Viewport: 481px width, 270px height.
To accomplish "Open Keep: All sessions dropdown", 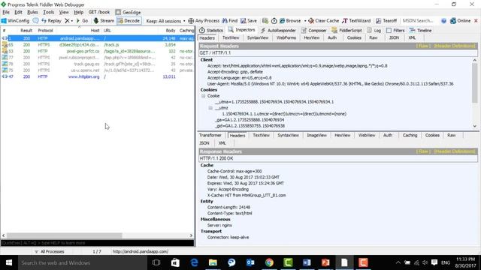I will [165, 21].
